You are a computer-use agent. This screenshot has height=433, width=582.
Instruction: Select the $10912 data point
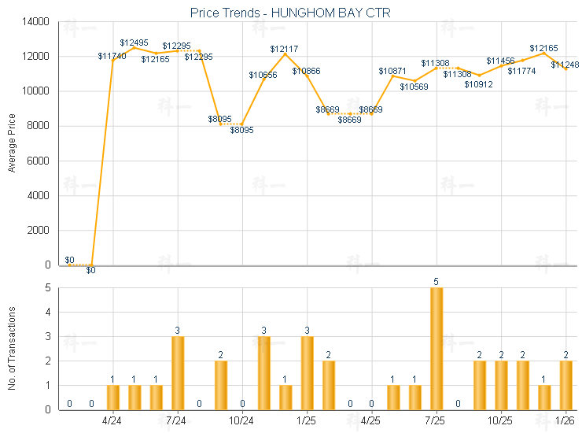pos(479,75)
